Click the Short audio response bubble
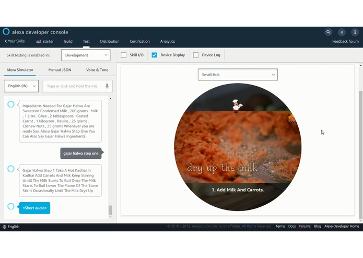Screen dimensions: 363x258 click(34, 208)
